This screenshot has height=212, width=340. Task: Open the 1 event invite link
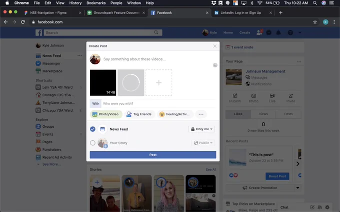(x=242, y=47)
